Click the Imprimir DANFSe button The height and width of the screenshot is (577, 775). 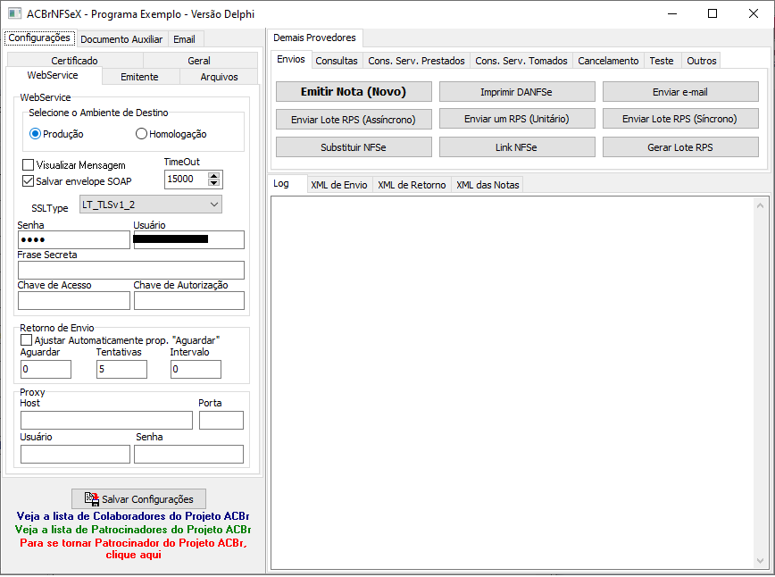(517, 91)
